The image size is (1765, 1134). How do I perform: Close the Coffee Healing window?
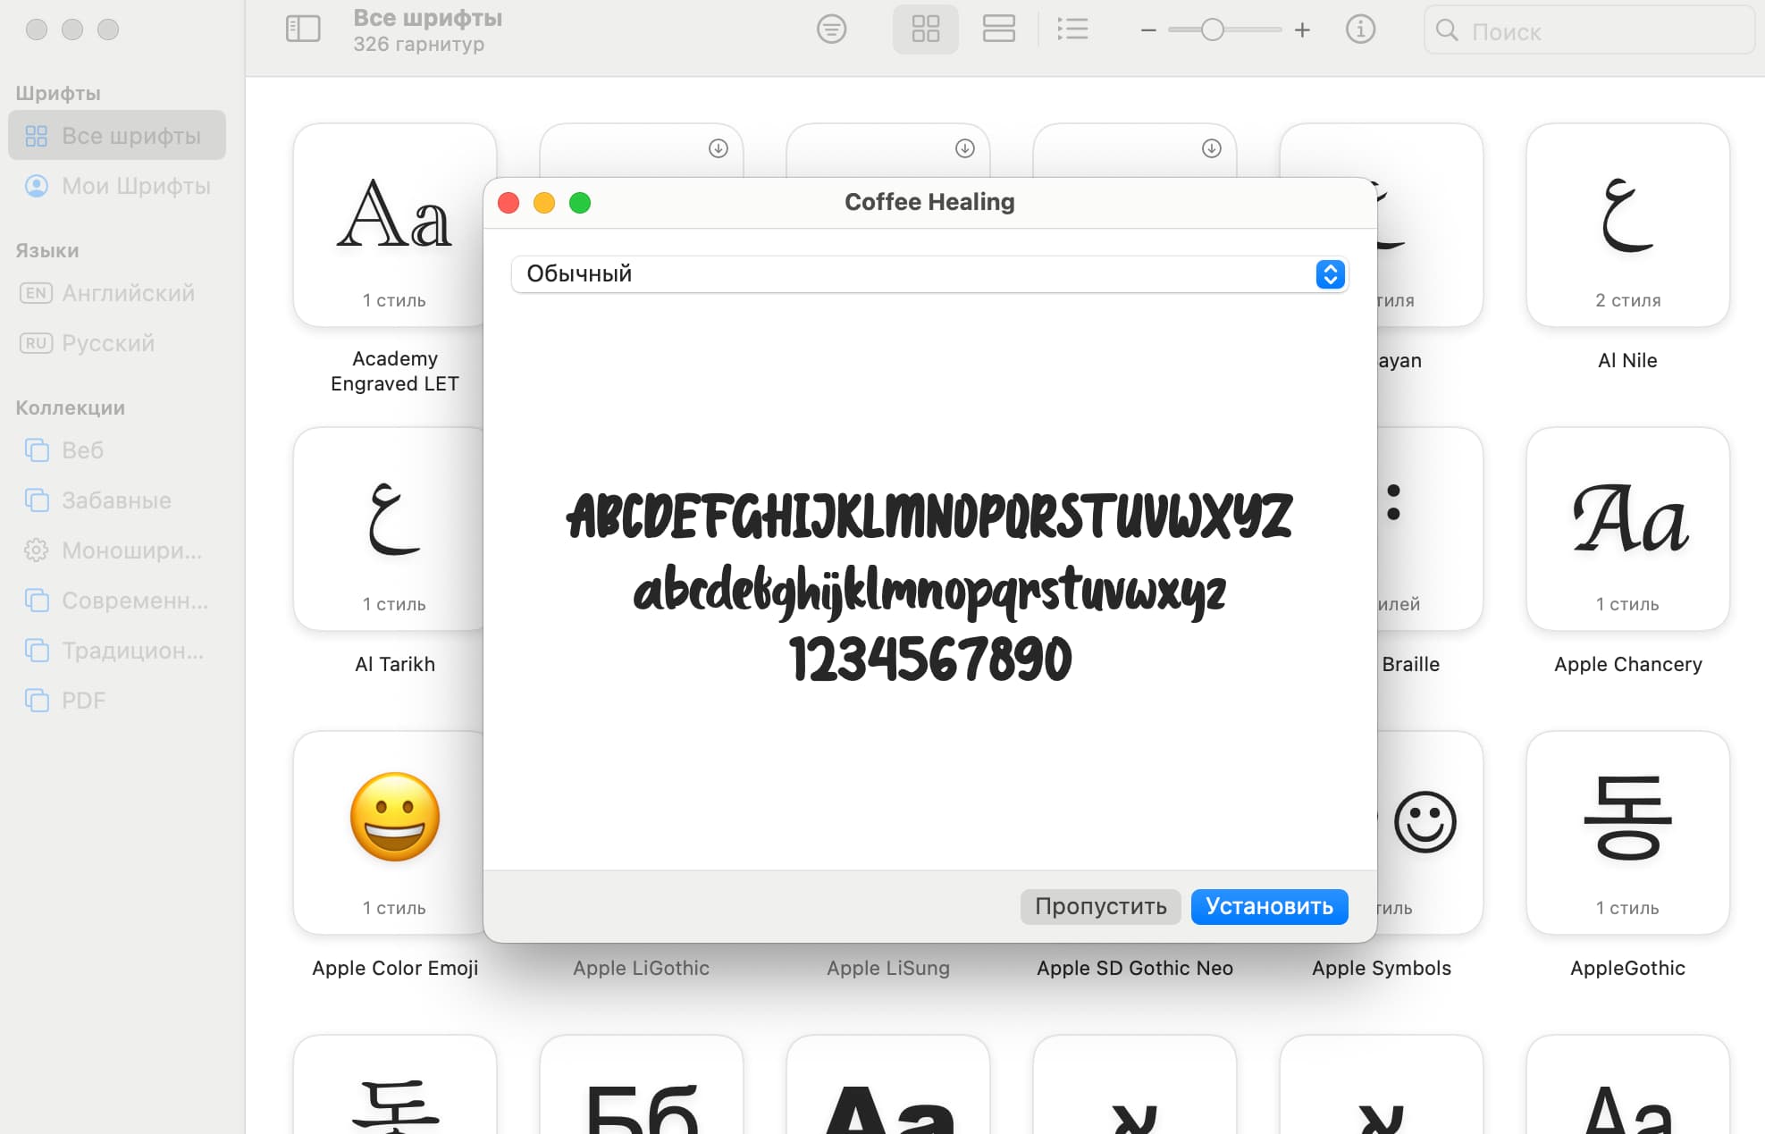coord(508,203)
